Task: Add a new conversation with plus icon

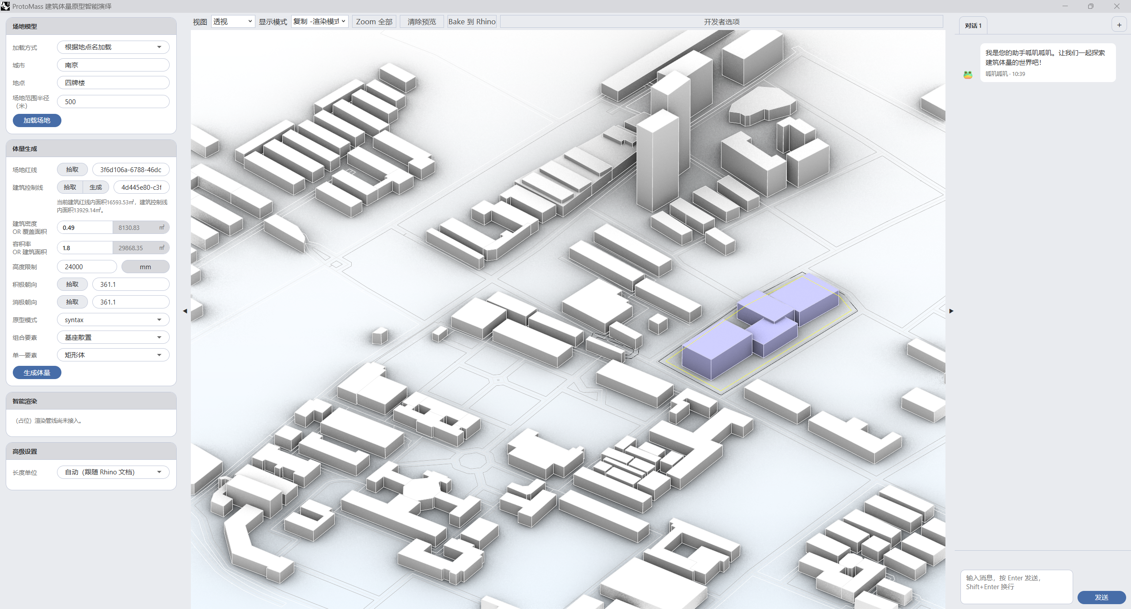Action: click(x=1119, y=25)
